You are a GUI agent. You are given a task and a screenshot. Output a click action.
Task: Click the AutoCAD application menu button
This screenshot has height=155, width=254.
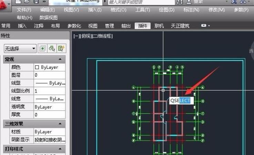tap(5, 5)
